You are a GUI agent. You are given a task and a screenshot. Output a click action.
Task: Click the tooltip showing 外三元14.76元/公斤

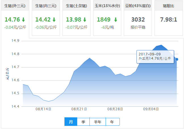click(x=155, y=56)
